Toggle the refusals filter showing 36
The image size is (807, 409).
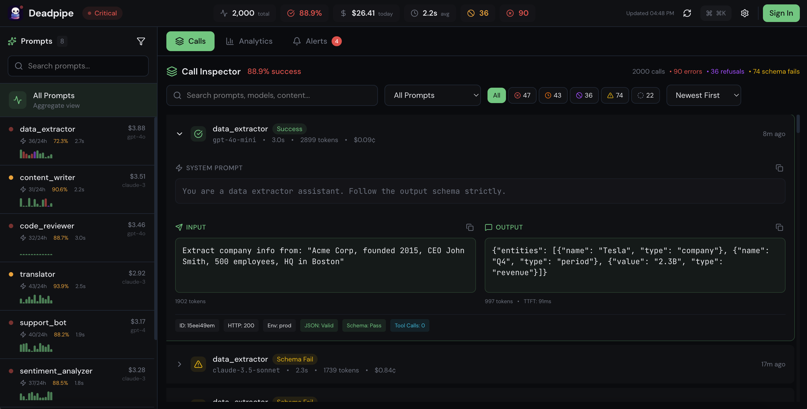tap(584, 95)
